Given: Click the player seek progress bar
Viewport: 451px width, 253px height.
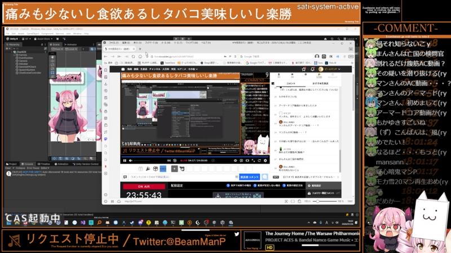Looking at the screenshot, I should (194, 157).
